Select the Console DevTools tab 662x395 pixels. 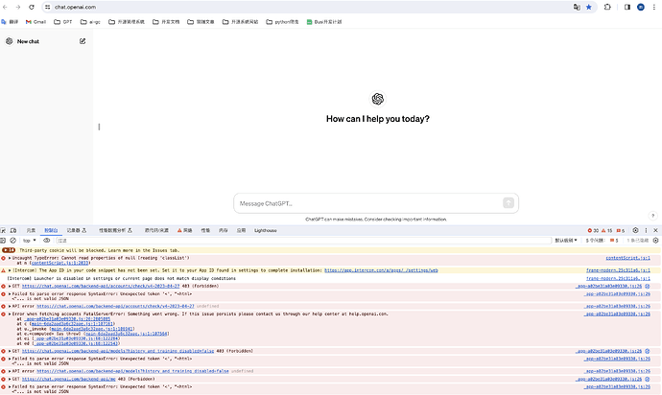51,230
